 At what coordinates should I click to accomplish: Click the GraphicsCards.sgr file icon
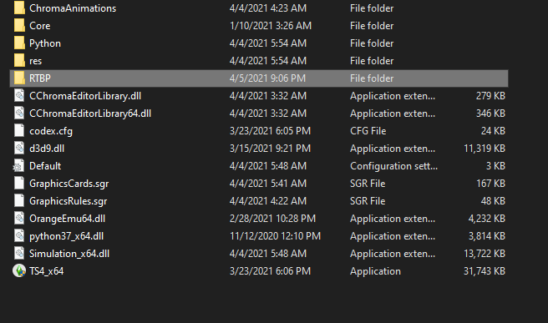19,184
